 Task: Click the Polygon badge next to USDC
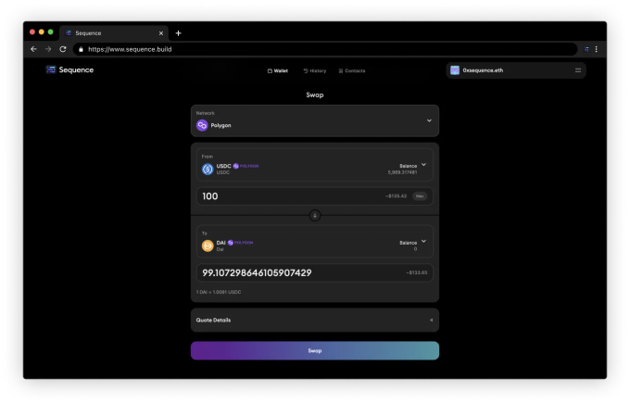[246, 166]
